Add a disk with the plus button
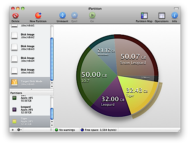 [13, 130]
